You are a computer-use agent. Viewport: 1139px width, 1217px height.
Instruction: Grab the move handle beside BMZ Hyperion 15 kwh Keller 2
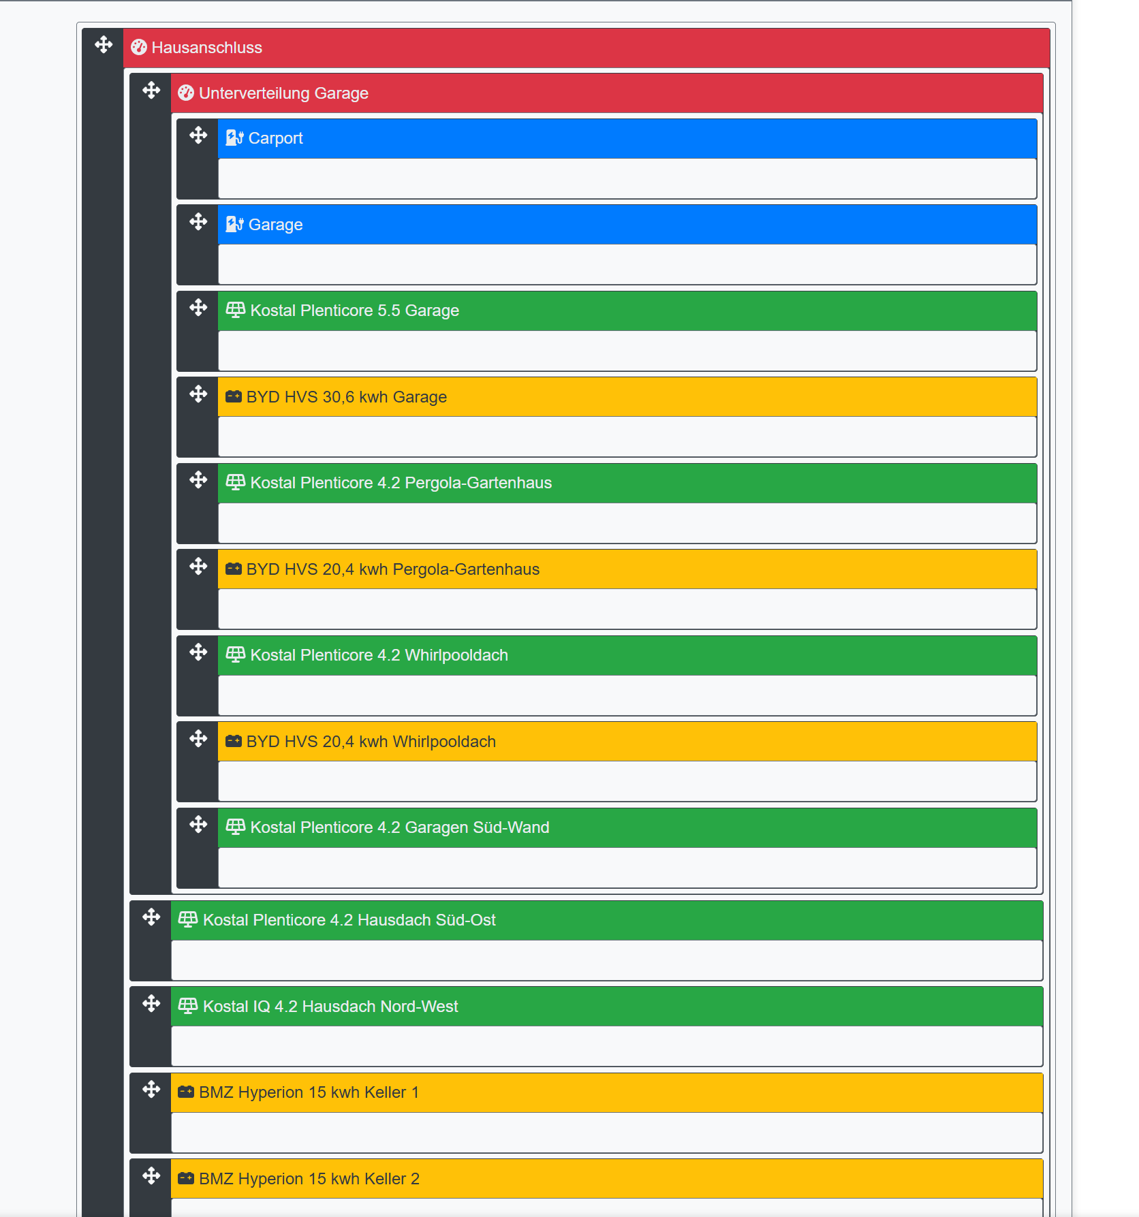(151, 1176)
